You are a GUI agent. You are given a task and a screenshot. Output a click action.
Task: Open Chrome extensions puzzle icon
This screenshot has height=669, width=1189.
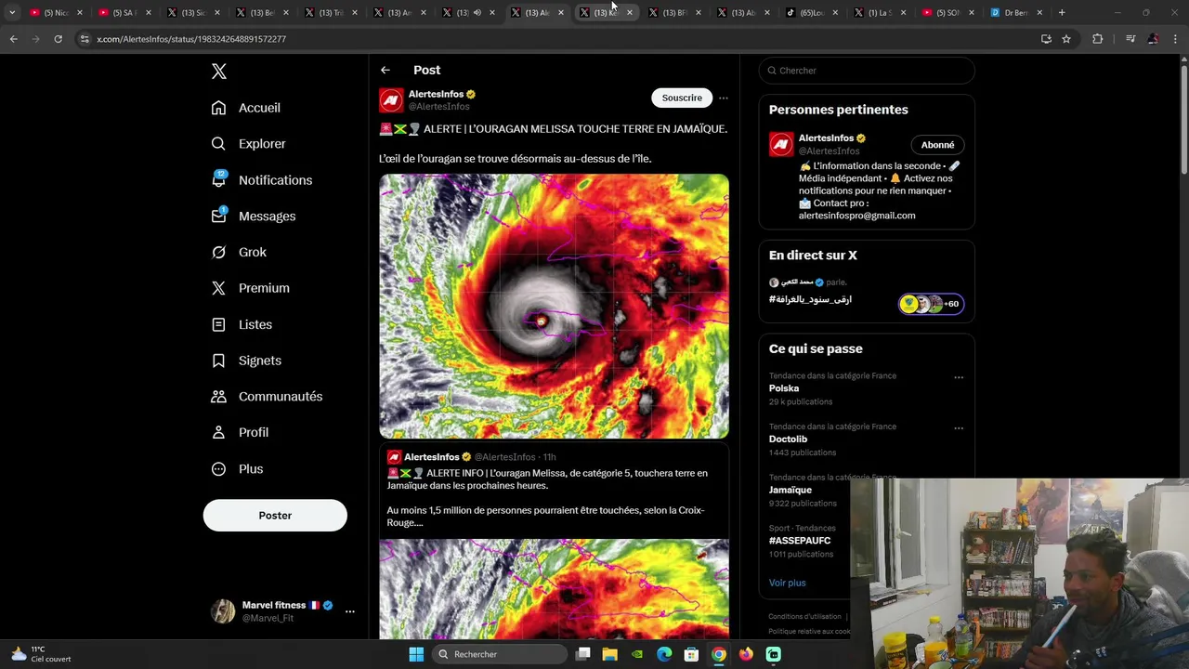coord(1098,39)
